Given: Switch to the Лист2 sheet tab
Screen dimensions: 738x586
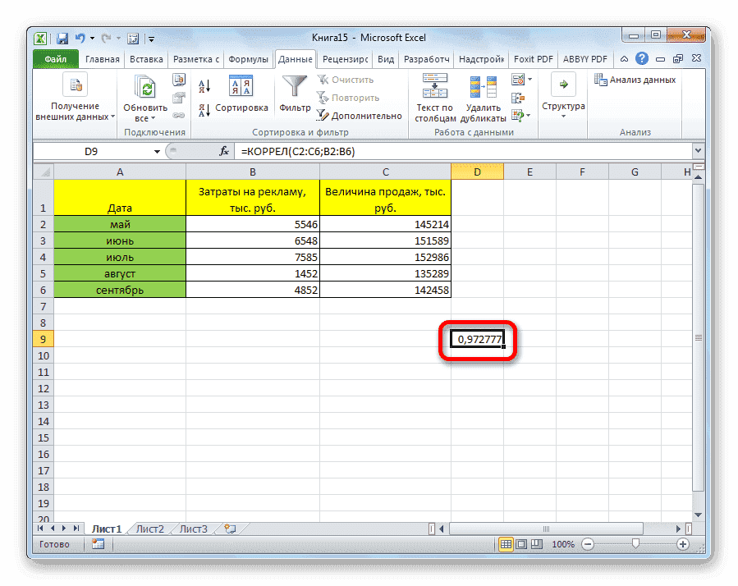Looking at the screenshot, I should pyautogui.click(x=149, y=529).
